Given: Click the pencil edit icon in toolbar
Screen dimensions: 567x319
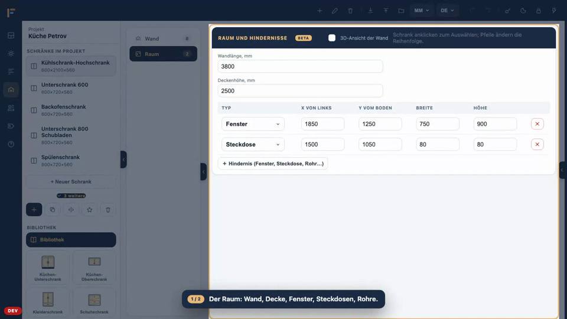Looking at the screenshot, I should 335,11.
